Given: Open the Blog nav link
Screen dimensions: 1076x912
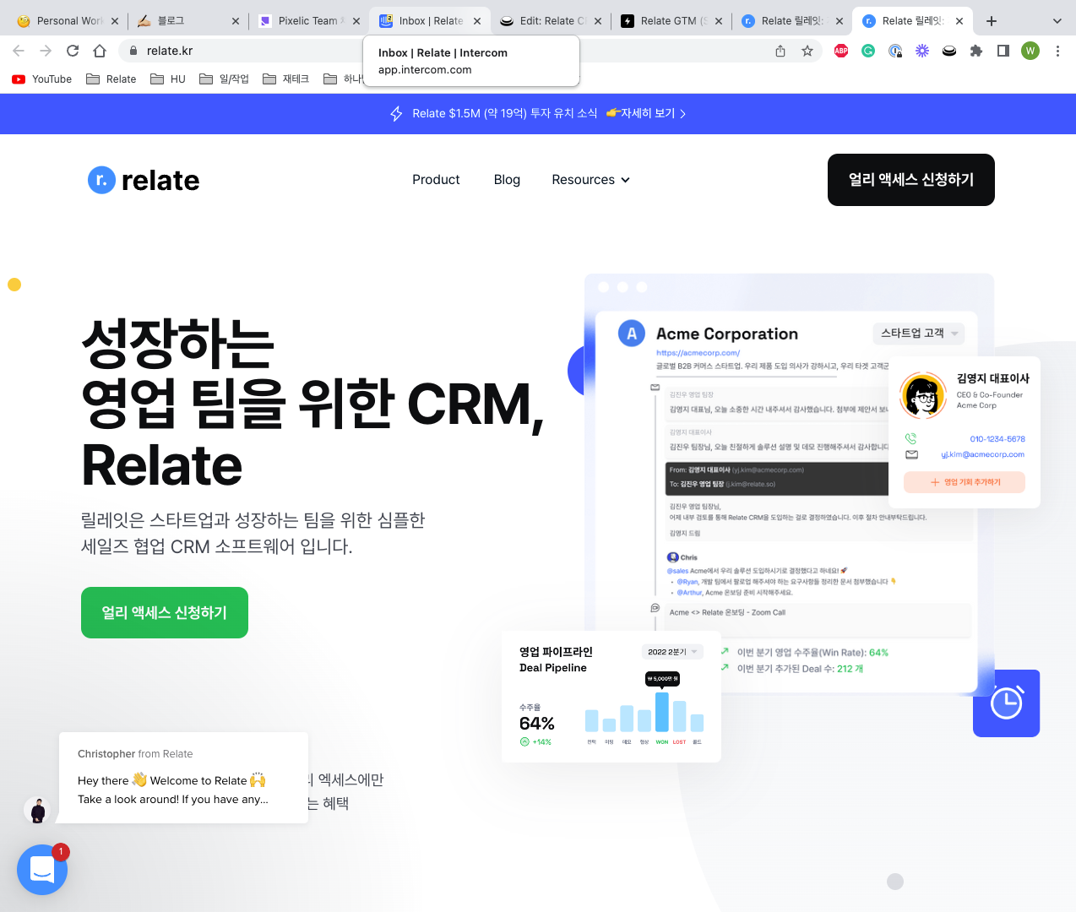Looking at the screenshot, I should click(507, 180).
